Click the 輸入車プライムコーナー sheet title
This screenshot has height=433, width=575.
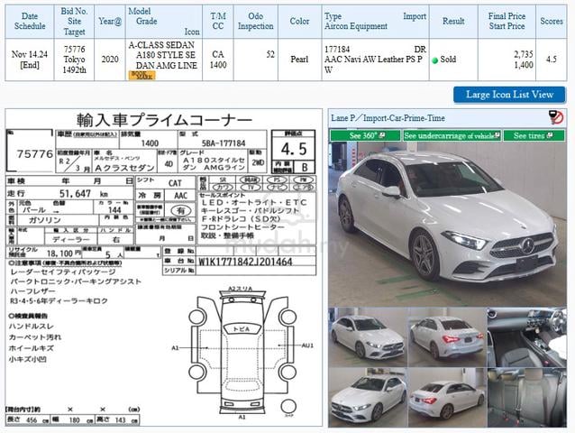tap(164, 120)
